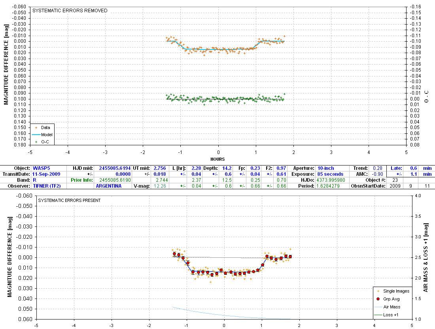Image resolution: width=435 pixels, height=329 pixels.
Task: Select the HJDo value 4373.995980
Action: coord(331,180)
